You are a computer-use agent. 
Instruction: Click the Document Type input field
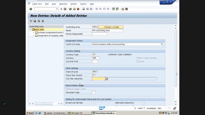pyautogui.click(x=94, y=92)
